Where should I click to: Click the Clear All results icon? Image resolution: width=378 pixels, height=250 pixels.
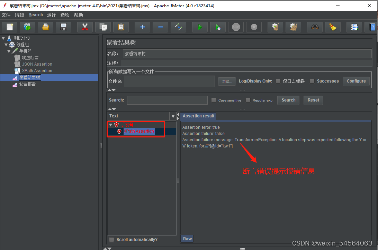tap(294, 27)
